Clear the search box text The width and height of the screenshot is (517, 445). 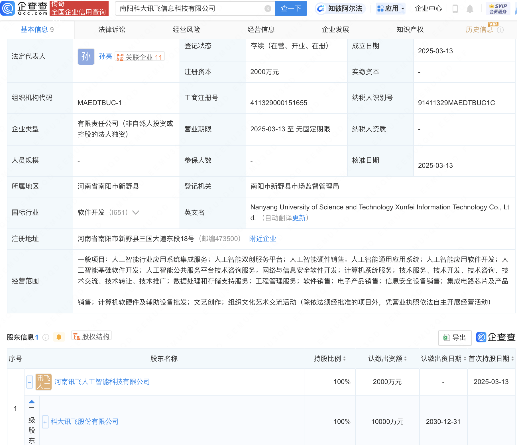[268, 9]
